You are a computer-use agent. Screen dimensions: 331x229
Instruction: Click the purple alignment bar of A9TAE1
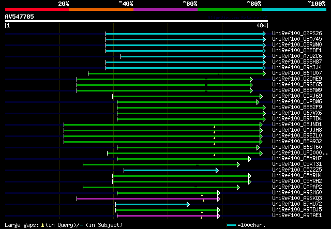point(169,216)
